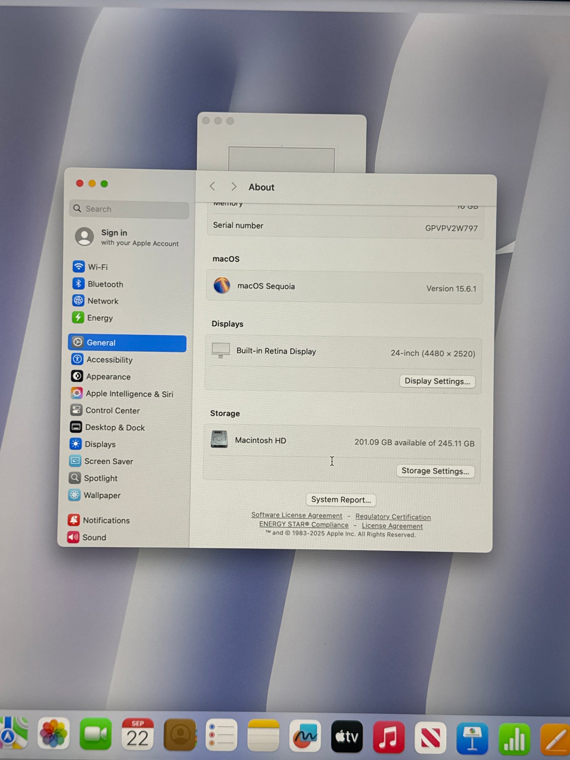
Task: Go to Control Center settings
Action: (x=112, y=411)
